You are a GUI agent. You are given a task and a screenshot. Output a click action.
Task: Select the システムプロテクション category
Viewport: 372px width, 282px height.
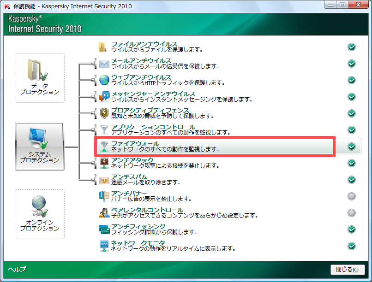pos(40,146)
